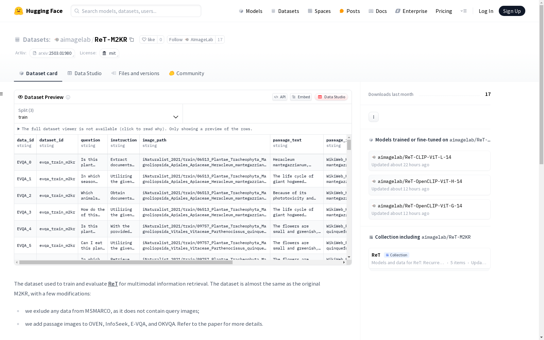Viewport: 544px width, 340px height.
Task: Click the 'With the provided' instruction cell
Action: coord(124,229)
